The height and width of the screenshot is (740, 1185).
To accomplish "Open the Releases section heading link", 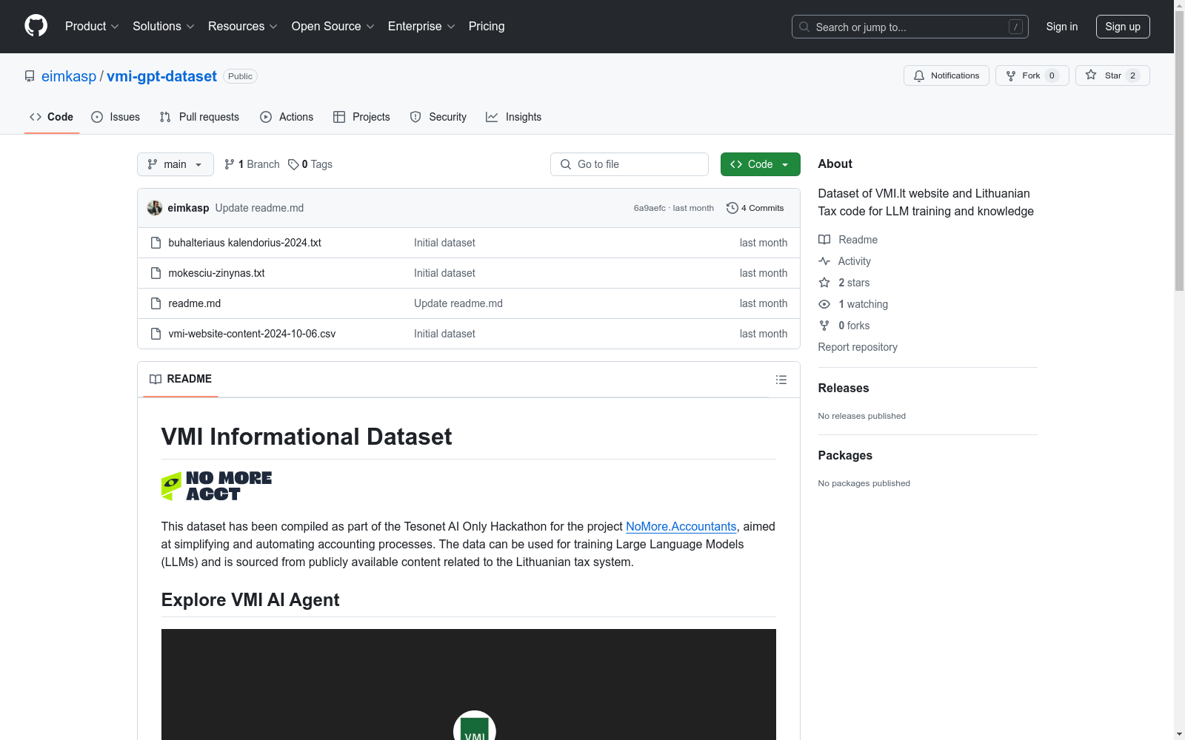I will point(844,388).
